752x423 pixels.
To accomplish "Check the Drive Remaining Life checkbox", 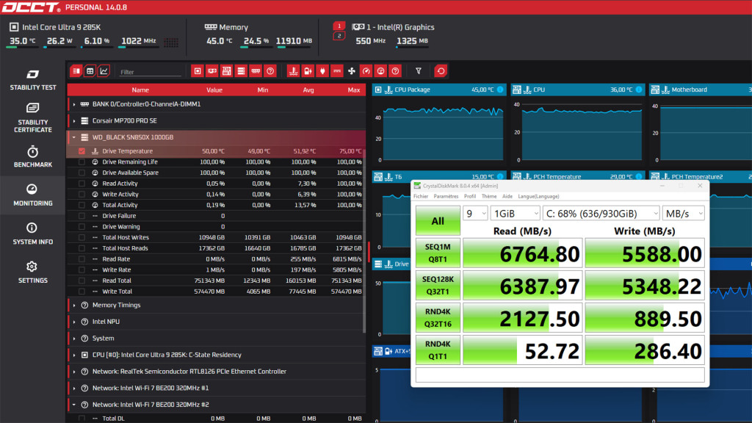I will [82, 162].
